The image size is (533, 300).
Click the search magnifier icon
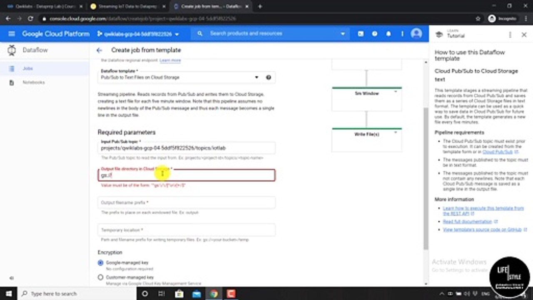tap(200, 34)
